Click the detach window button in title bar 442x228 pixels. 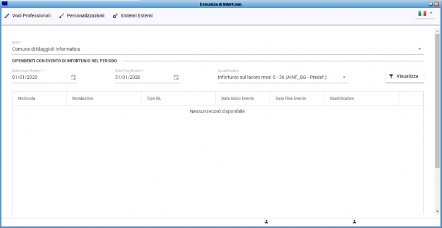pos(430,4)
